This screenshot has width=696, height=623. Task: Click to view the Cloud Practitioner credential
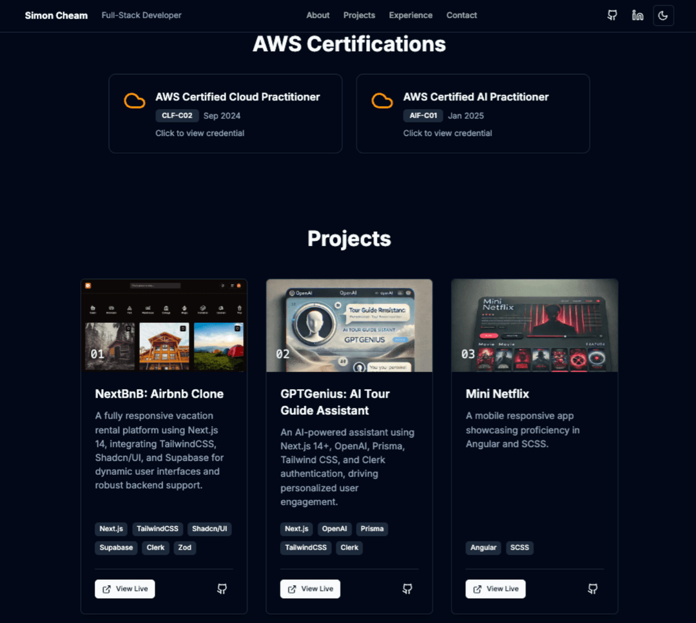pos(200,133)
